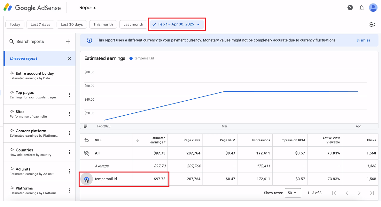This screenshot has width=381, height=207.
Task: Close the Unsaved report tab
Action: click(69, 58)
